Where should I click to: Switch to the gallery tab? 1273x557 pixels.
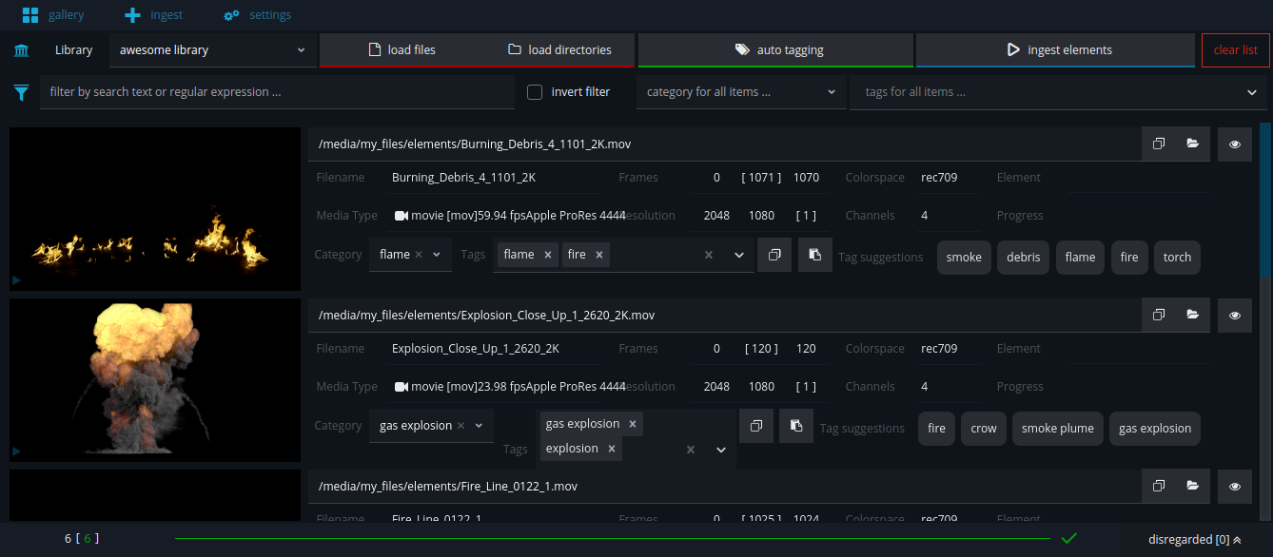(x=53, y=15)
